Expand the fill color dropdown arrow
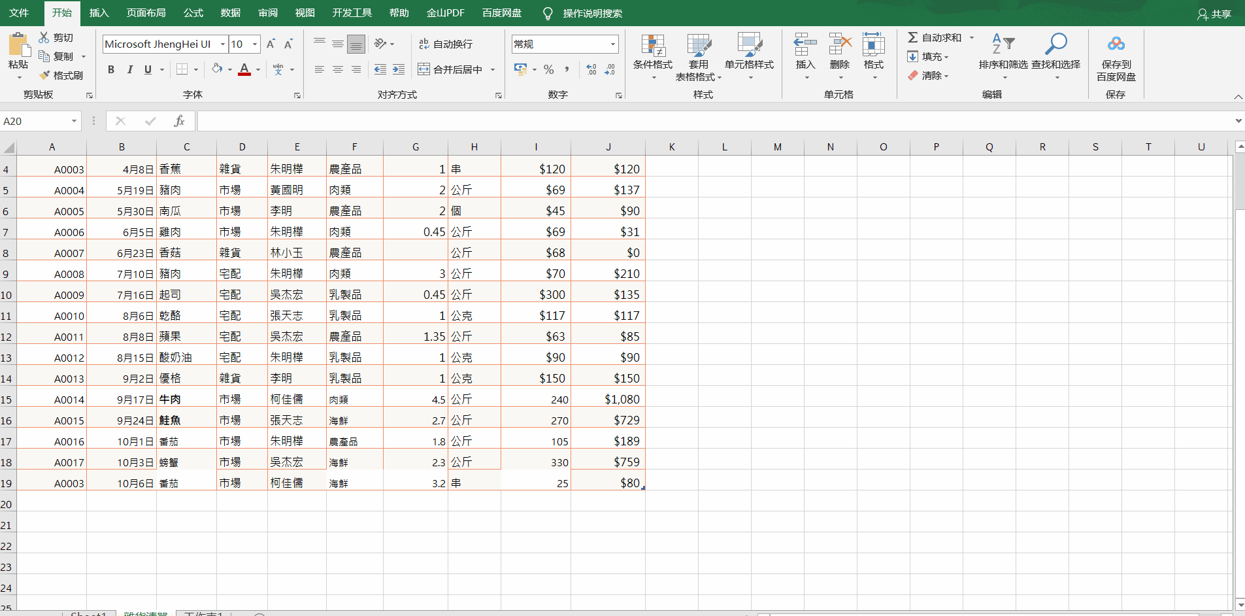Image resolution: width=1245 pixels, height=616 pixels. (229, 69)
